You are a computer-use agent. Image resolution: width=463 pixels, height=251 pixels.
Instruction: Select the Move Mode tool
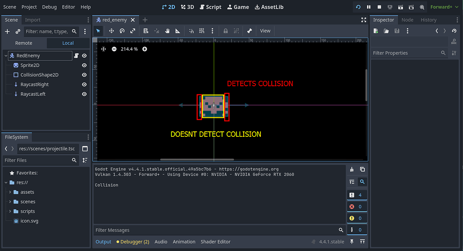pyautogui.click(x=111, y=31)
